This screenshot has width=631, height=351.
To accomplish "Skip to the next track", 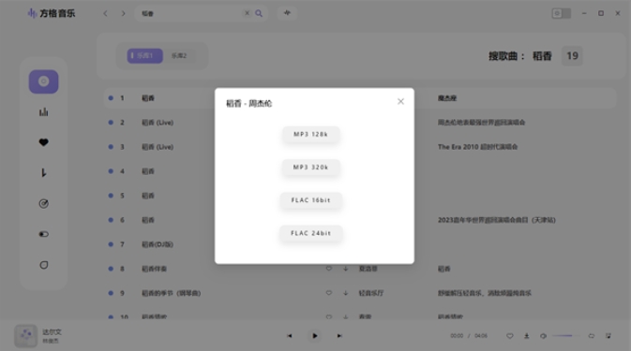I will tap(339, 336).
